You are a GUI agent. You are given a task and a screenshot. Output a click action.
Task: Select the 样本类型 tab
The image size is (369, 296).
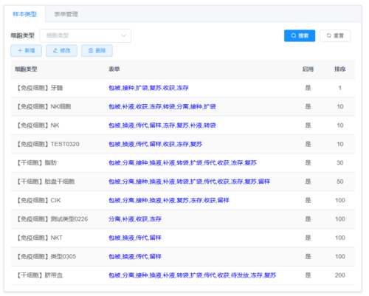[24, 14]
